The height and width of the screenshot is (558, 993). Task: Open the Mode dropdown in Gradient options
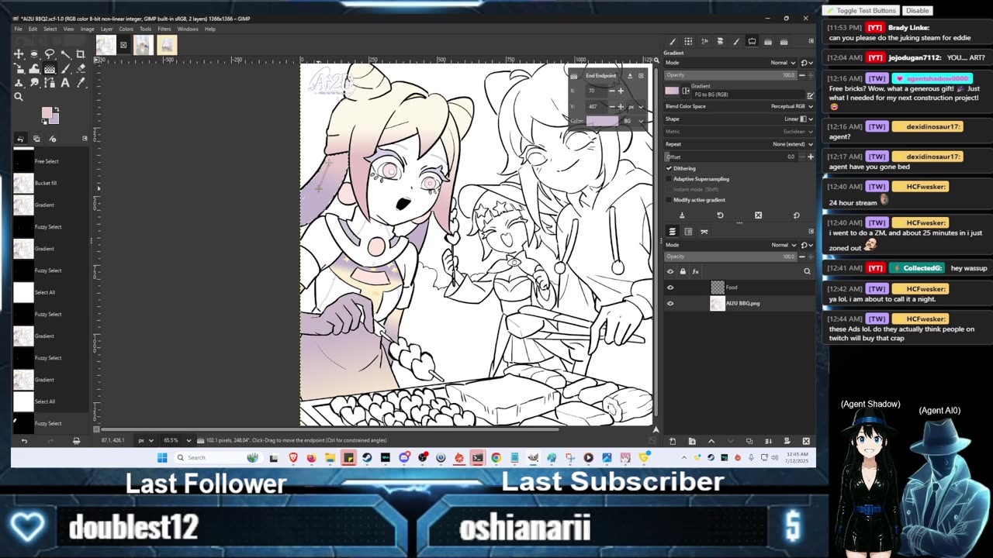pos(731,63)
